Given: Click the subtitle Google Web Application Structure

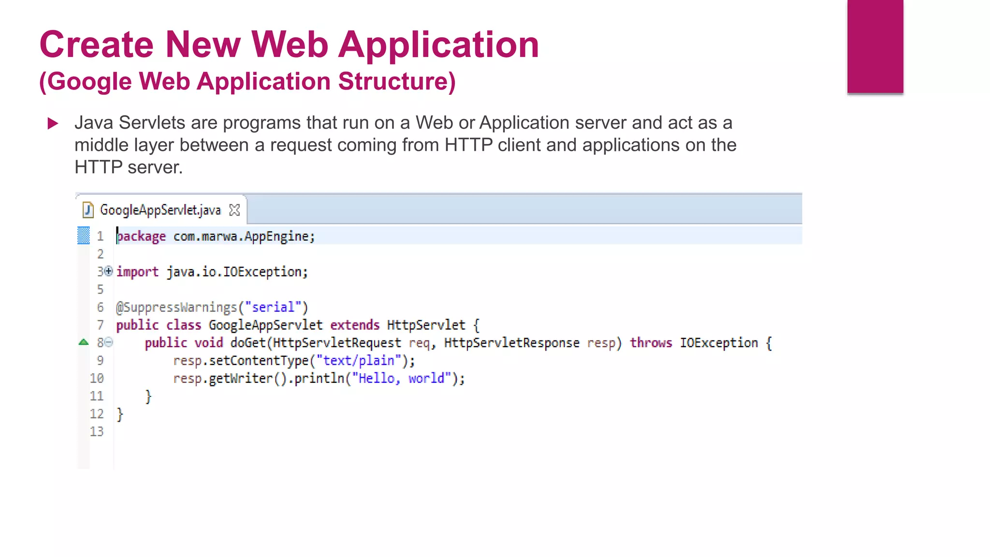Looking at the screenshot, I should [247, 81].
